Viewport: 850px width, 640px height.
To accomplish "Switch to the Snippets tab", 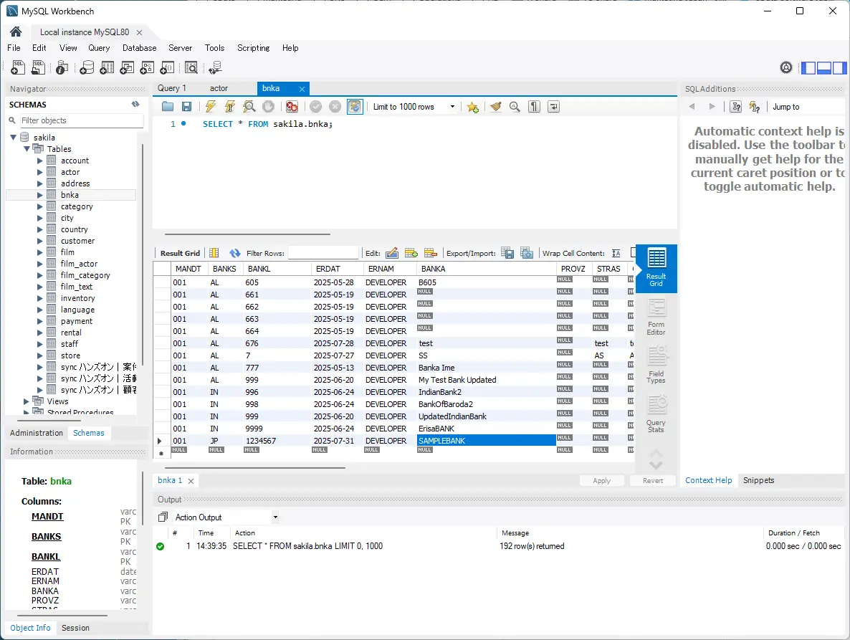I will tap(758, 480).
